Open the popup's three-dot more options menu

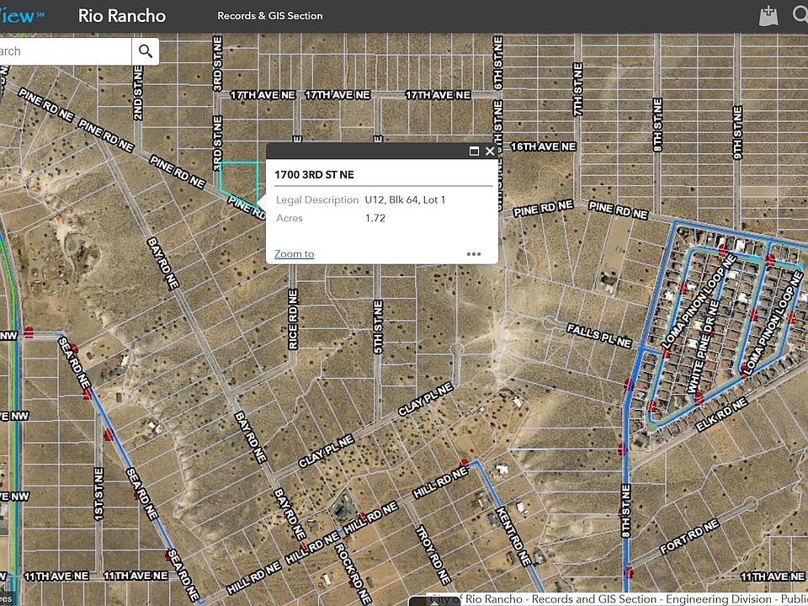474,253
